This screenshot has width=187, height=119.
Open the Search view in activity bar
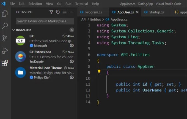(x=5, y=26)
